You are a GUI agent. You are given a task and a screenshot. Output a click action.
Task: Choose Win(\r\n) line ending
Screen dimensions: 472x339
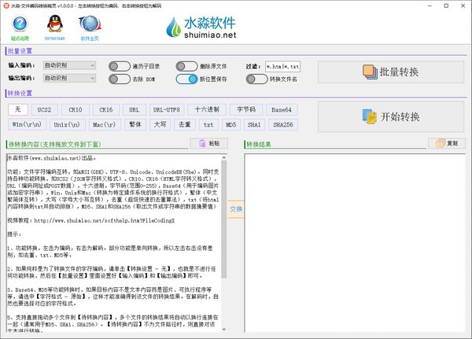pos(27,124)
